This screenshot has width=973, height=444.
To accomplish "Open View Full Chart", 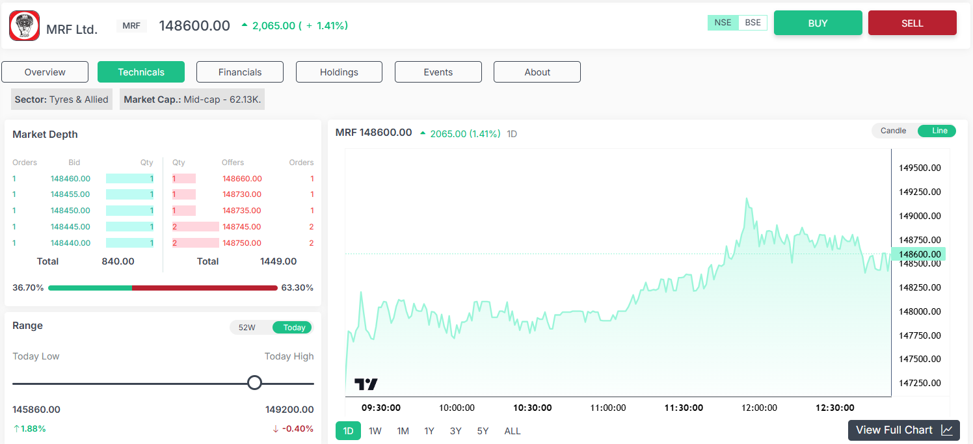I will coord(904,430).
